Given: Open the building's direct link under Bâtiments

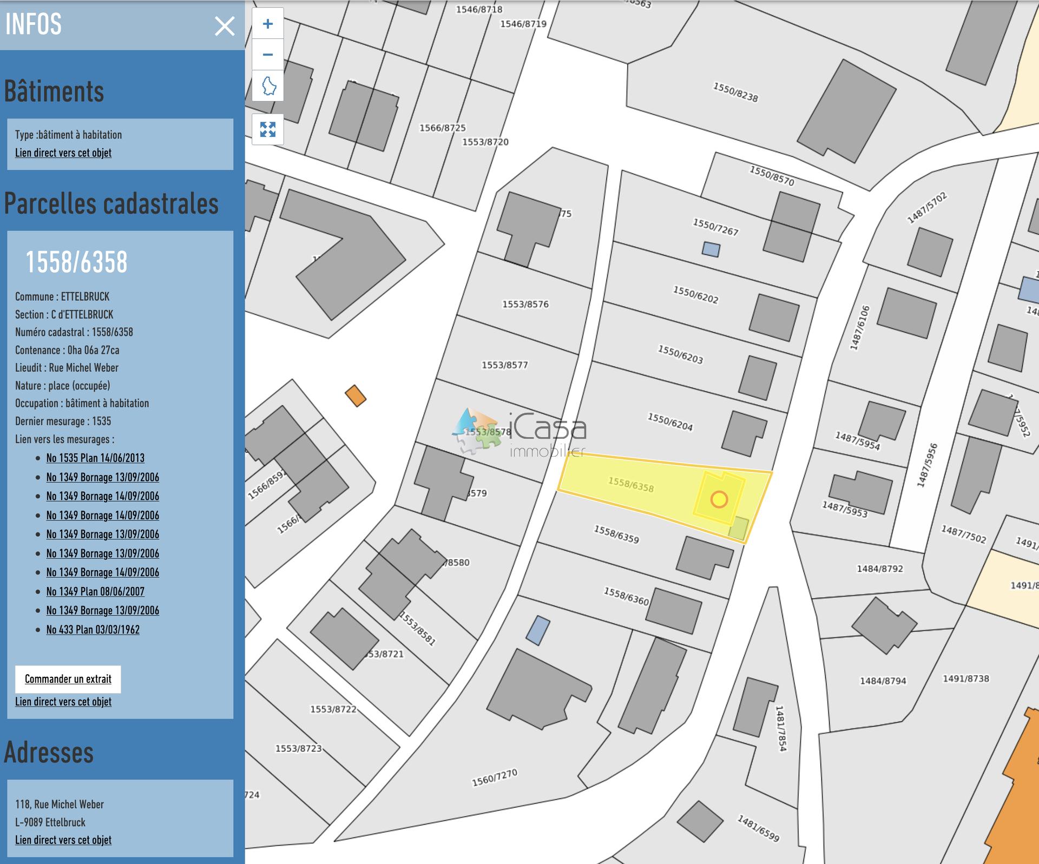Looking at the screenshot, I should coord(63,153).
